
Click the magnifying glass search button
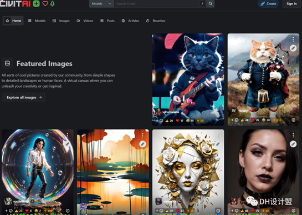(x=211, y=4)
